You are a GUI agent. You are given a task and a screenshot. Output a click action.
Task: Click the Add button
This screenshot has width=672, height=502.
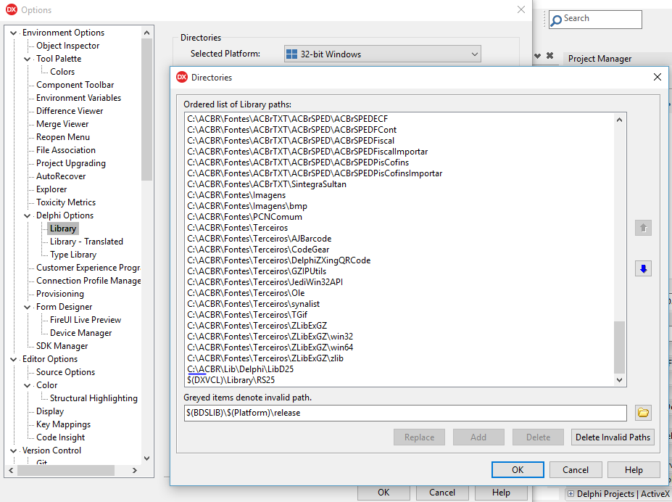[x=478, y=437]
